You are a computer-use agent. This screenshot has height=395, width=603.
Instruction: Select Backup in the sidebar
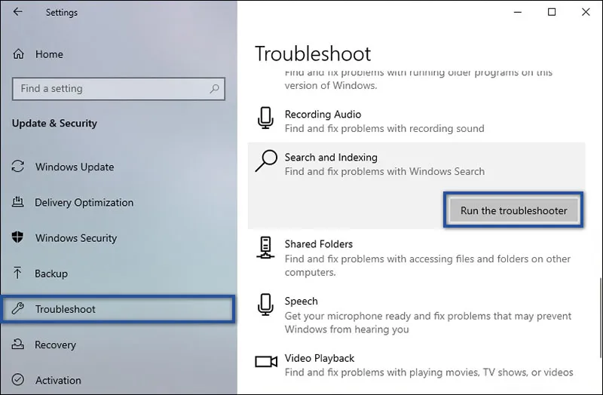pos(51,274)
